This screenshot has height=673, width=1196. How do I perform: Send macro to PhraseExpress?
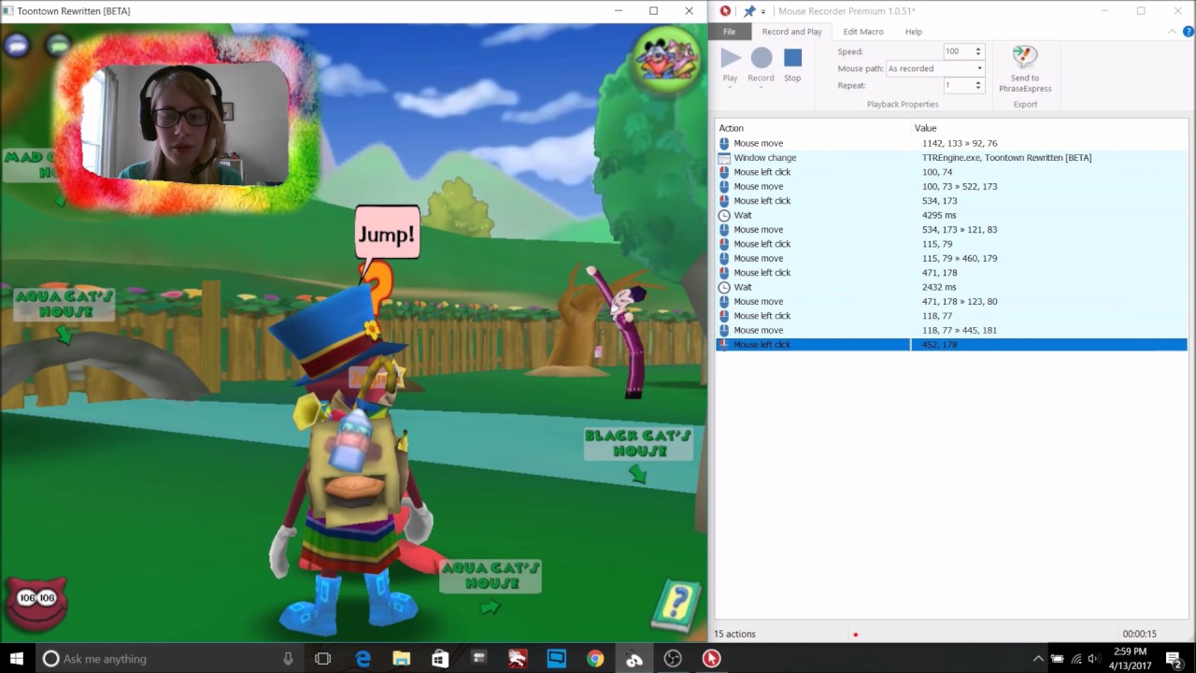pos(1025,69)
